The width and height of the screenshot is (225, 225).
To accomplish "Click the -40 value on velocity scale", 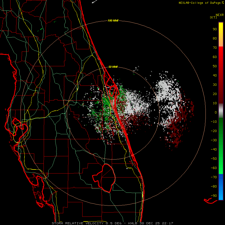I will point(214,149).
